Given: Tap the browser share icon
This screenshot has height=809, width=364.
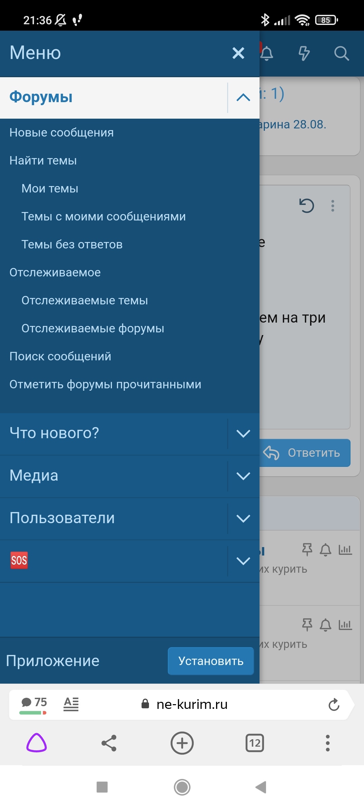Looking at the screenshot, I should (x=109, y=743).
